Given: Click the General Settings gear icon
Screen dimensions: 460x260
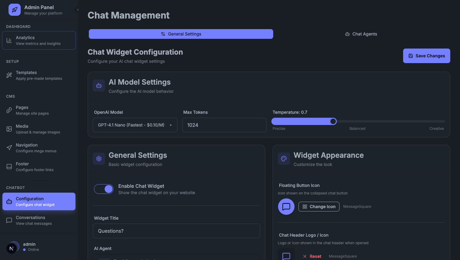Looking at the screenshot, I should tap(99, 158).
